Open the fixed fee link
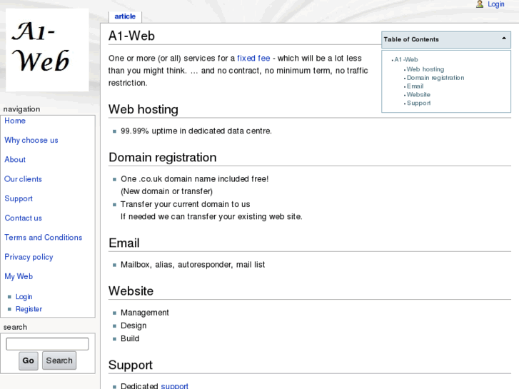This screenshot has height=389, width=519. pyautogui.click(x=253, y=59)
